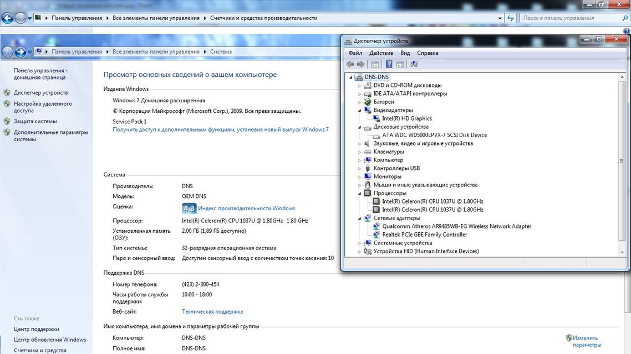Open Центр поддержки link
631x354 pixels.
[36, 329]
